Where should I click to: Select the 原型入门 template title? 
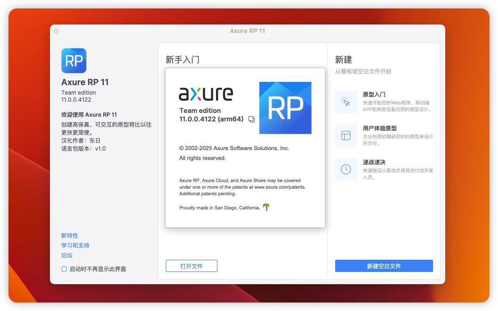tap(374, 95)
